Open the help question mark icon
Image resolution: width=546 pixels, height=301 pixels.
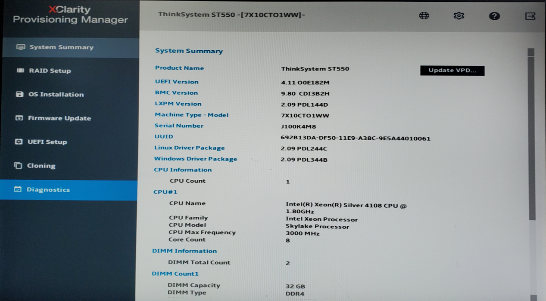click(x=494, y=16)
